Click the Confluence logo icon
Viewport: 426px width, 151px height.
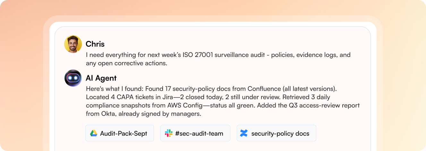coord(244,133)
